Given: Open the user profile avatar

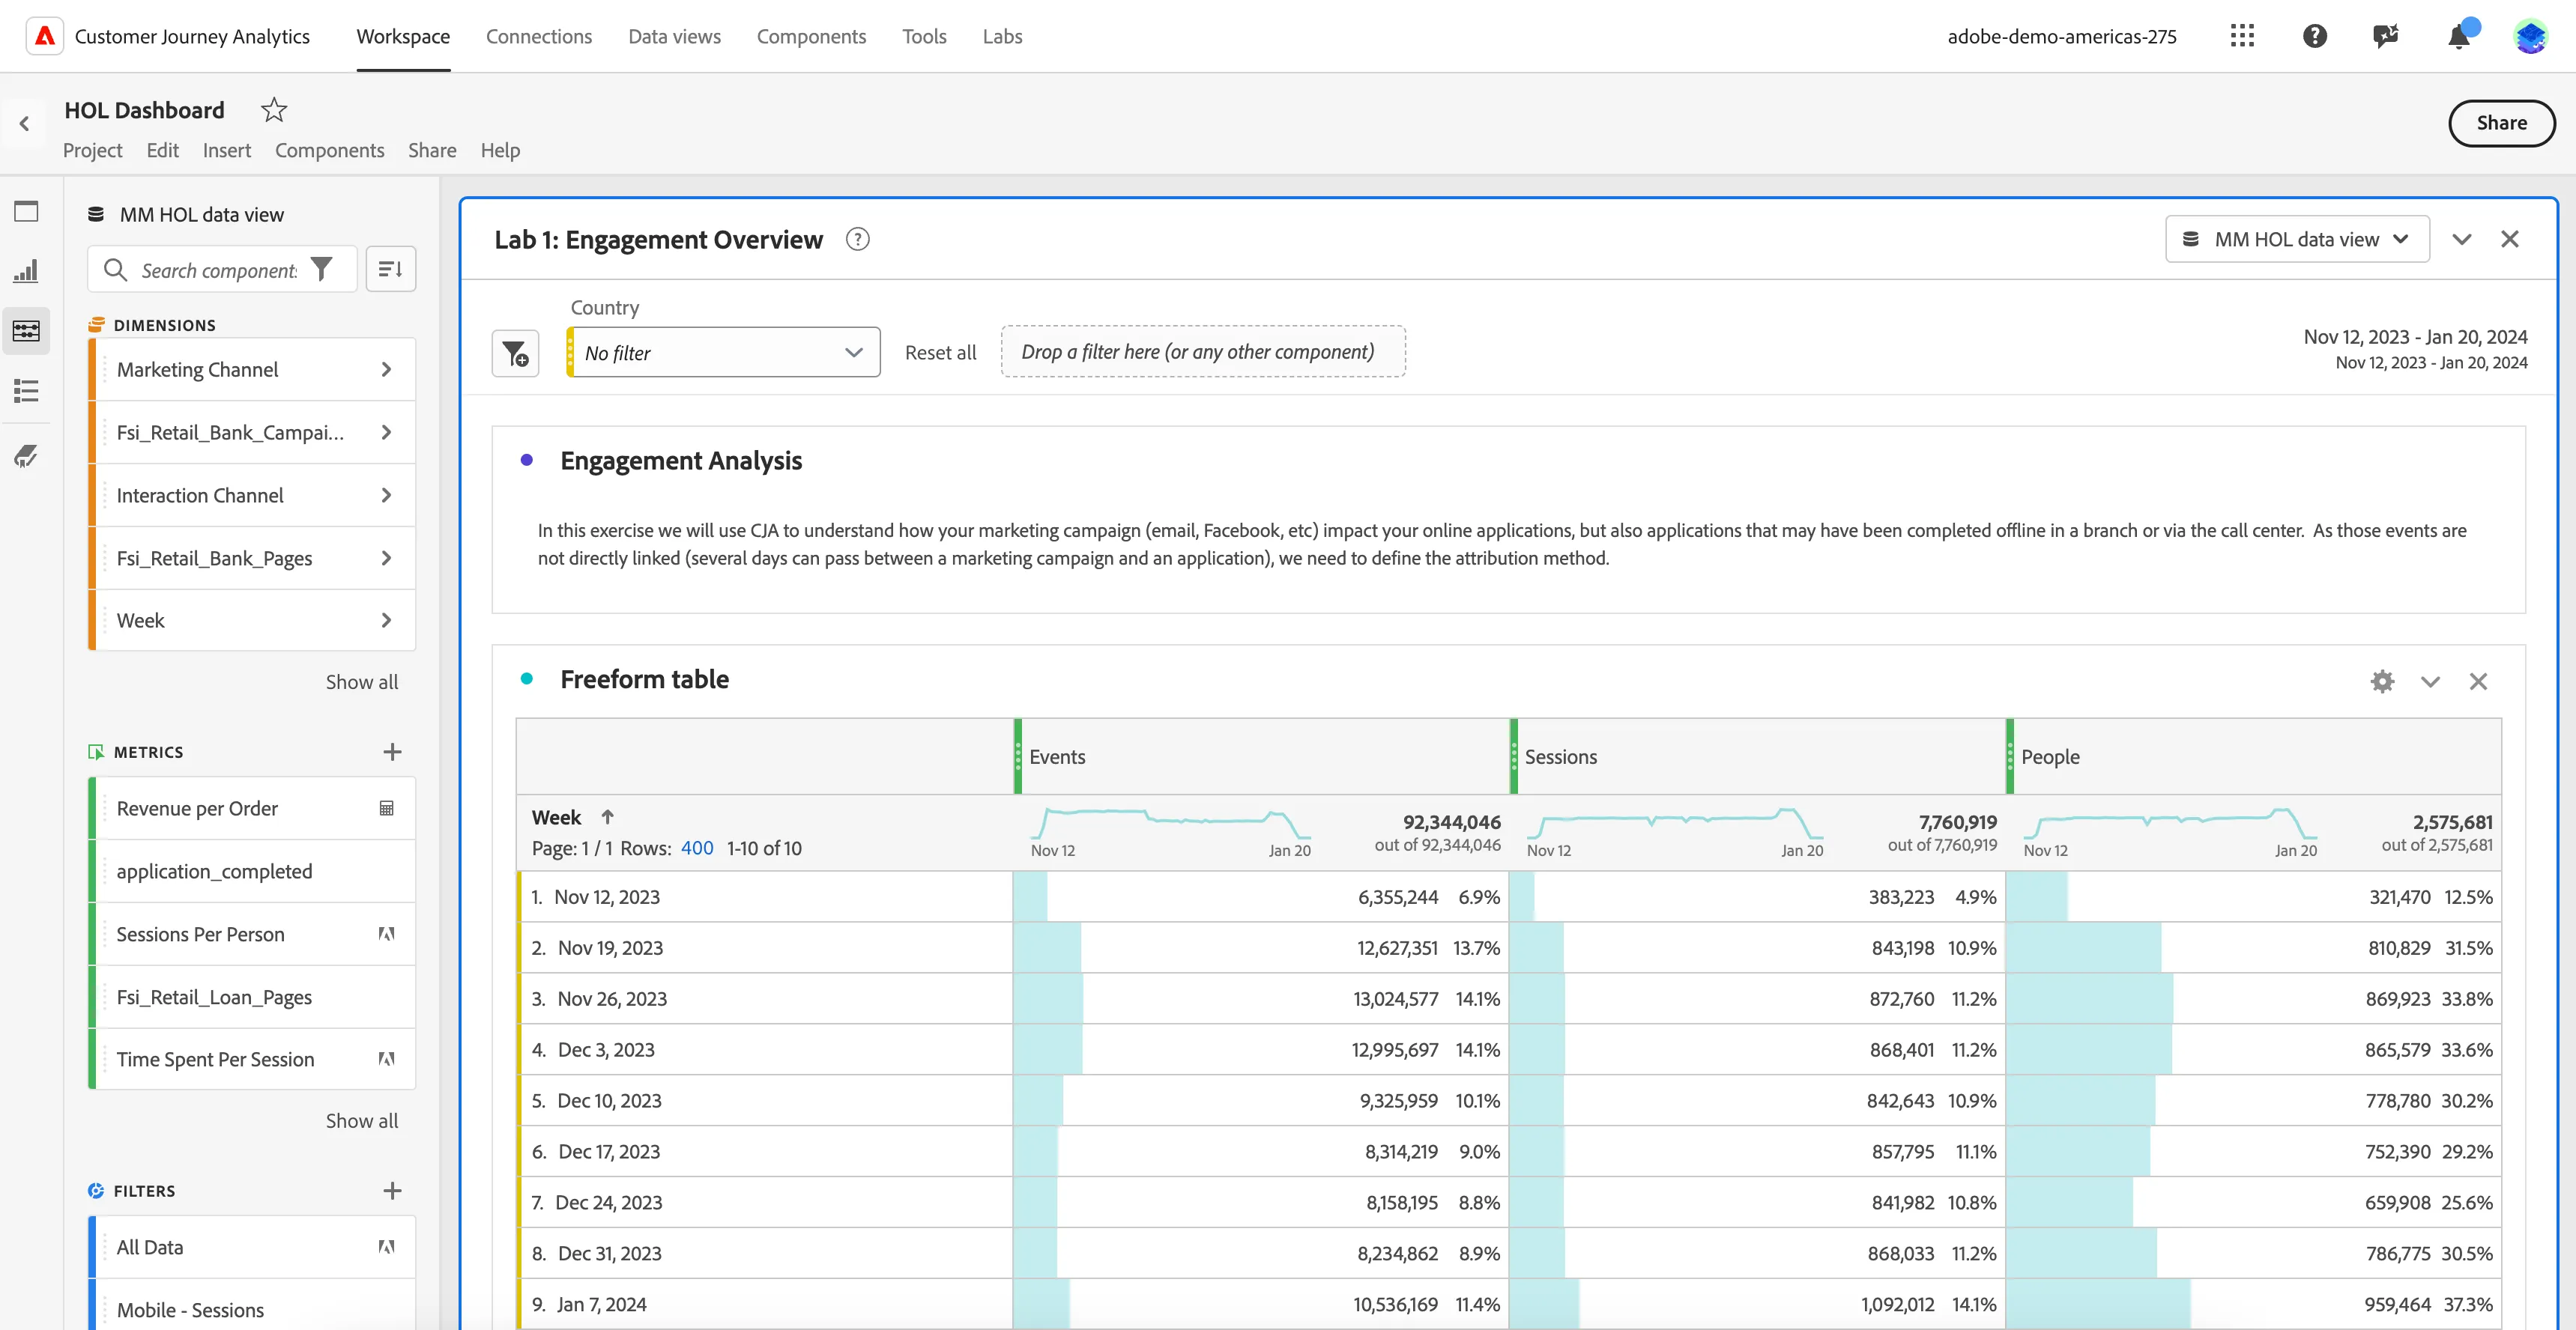Looking at the screenshot, I should pyautogui.click(x=2531, y=36).
